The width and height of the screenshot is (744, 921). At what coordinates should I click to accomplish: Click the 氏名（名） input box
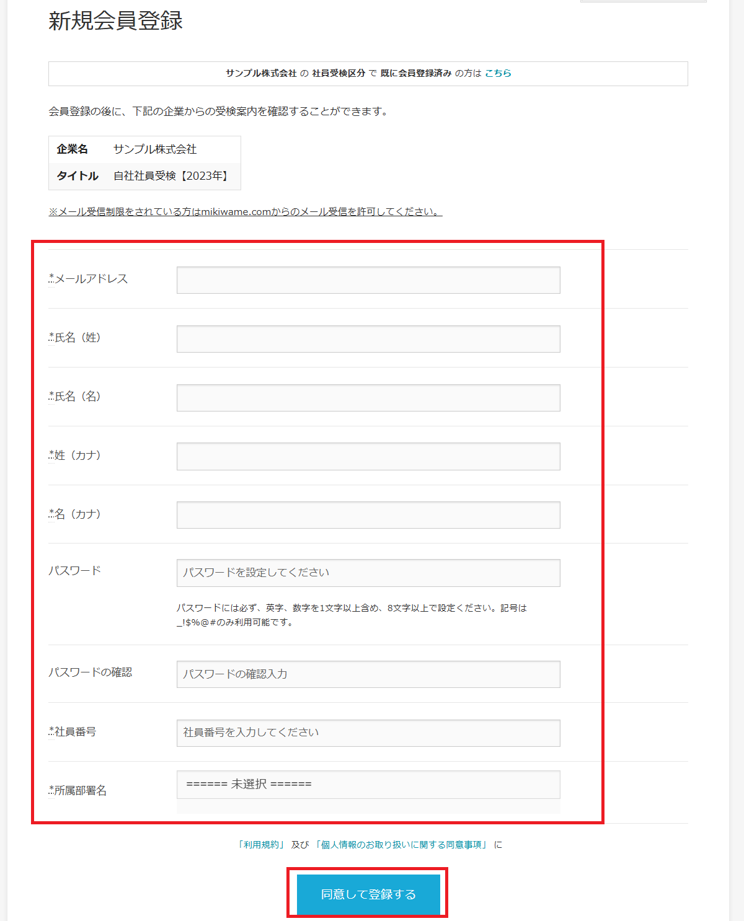(368, 397)
